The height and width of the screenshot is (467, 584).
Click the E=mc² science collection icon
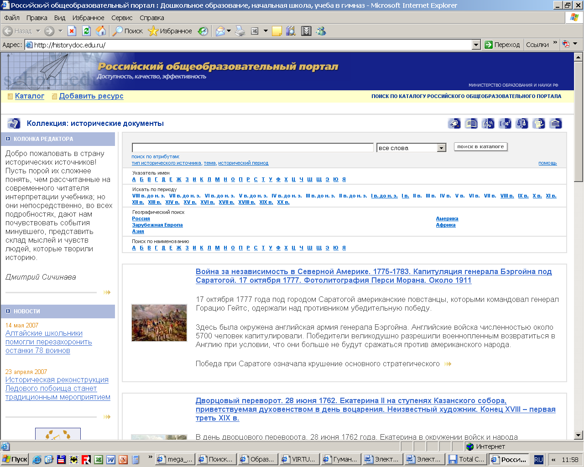(x=505, y=124)
